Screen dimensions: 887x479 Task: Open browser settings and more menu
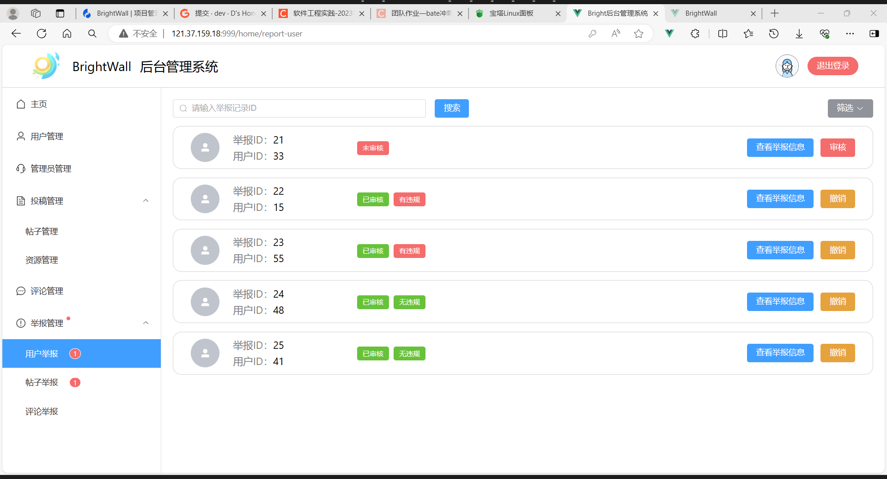point(850,33)
